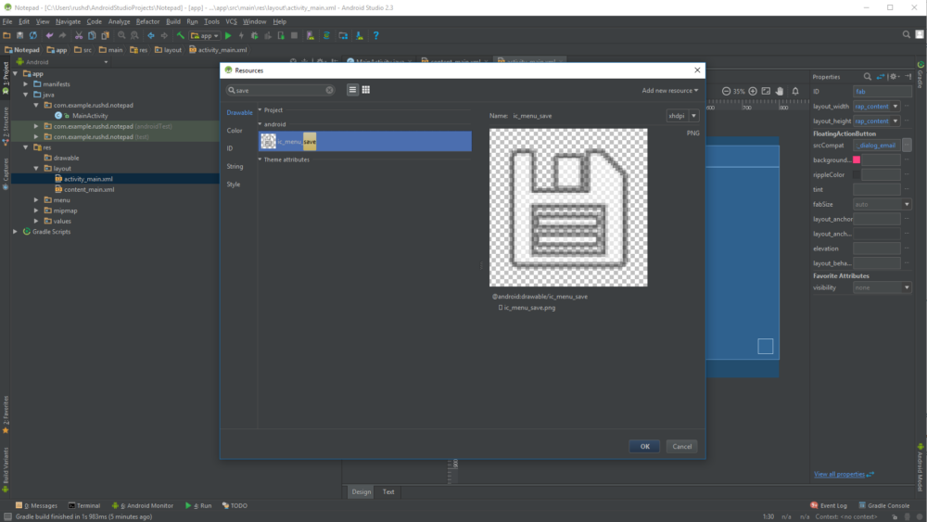Image resolution: width=927 pixels, height=522 pixels.
Task: Click the Cut scissors icon in toolbar
Action: 79,36
